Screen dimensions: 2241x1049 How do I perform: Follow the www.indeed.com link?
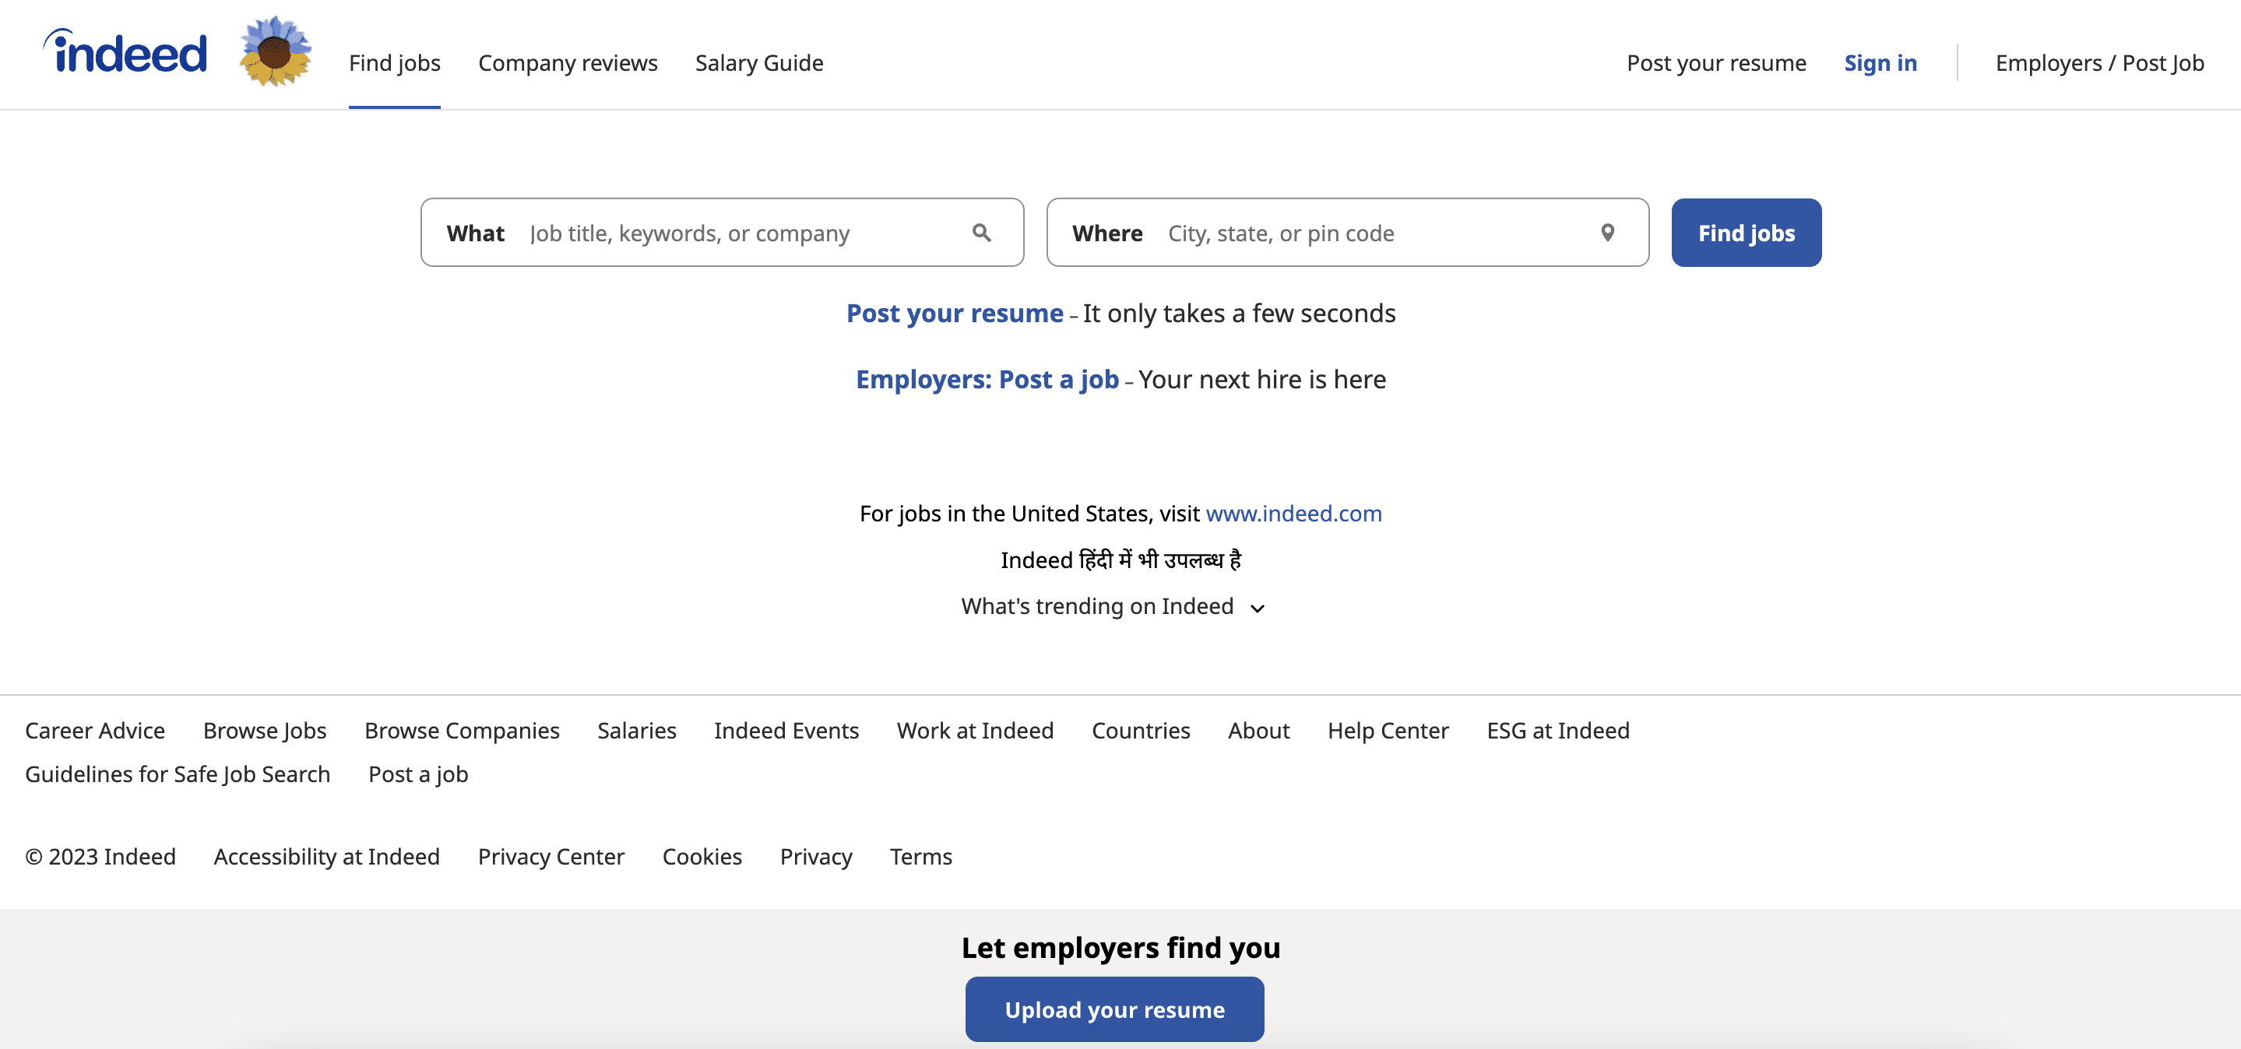click(1293, 514)
